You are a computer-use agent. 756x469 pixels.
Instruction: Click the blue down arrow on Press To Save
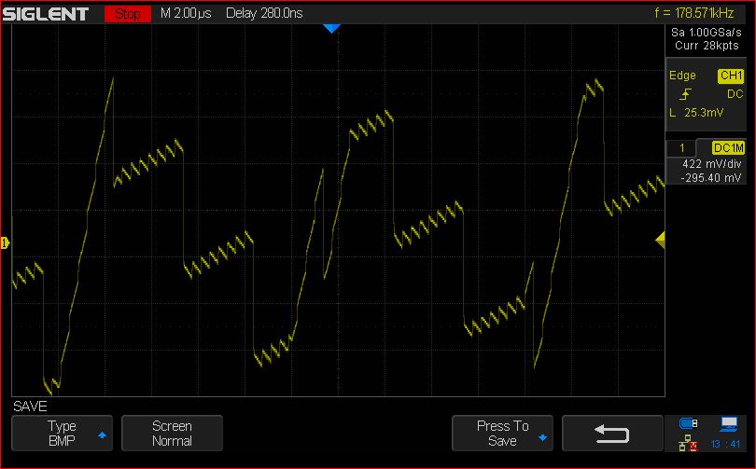tap(542, 437)
